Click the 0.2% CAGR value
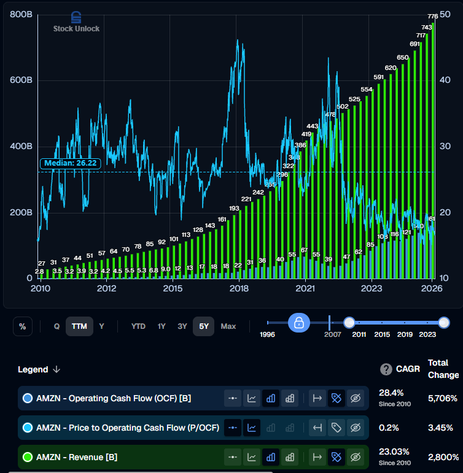Viewport: 463px width, 473px height. (389, 428)
